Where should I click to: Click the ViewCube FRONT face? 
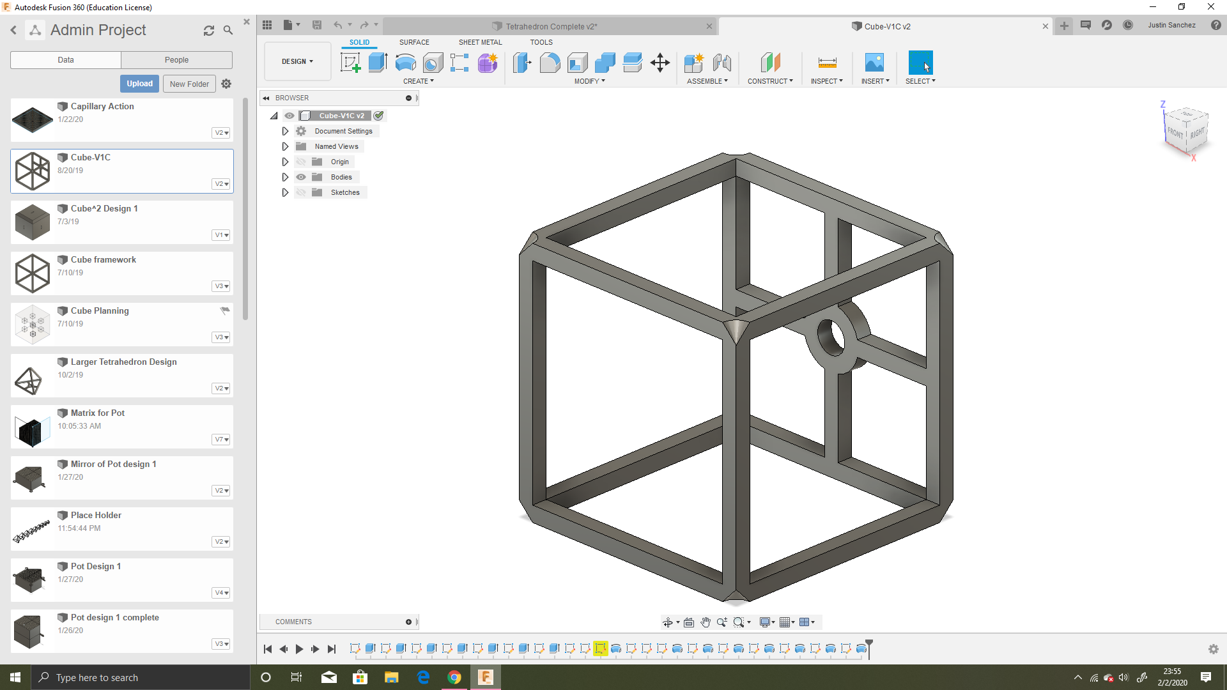click(1175, 133)
